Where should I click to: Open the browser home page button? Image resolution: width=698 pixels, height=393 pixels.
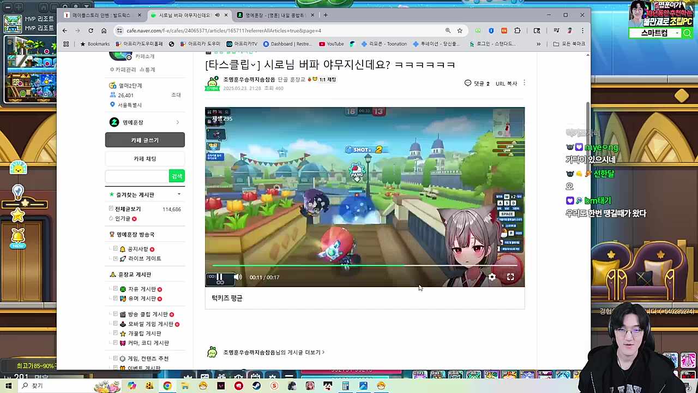[104, 31]
